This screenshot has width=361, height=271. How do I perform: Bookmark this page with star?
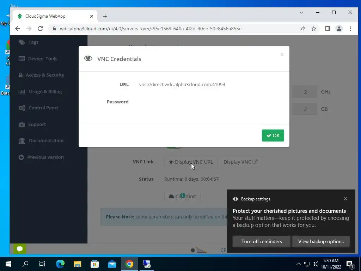tap(313, 29)
